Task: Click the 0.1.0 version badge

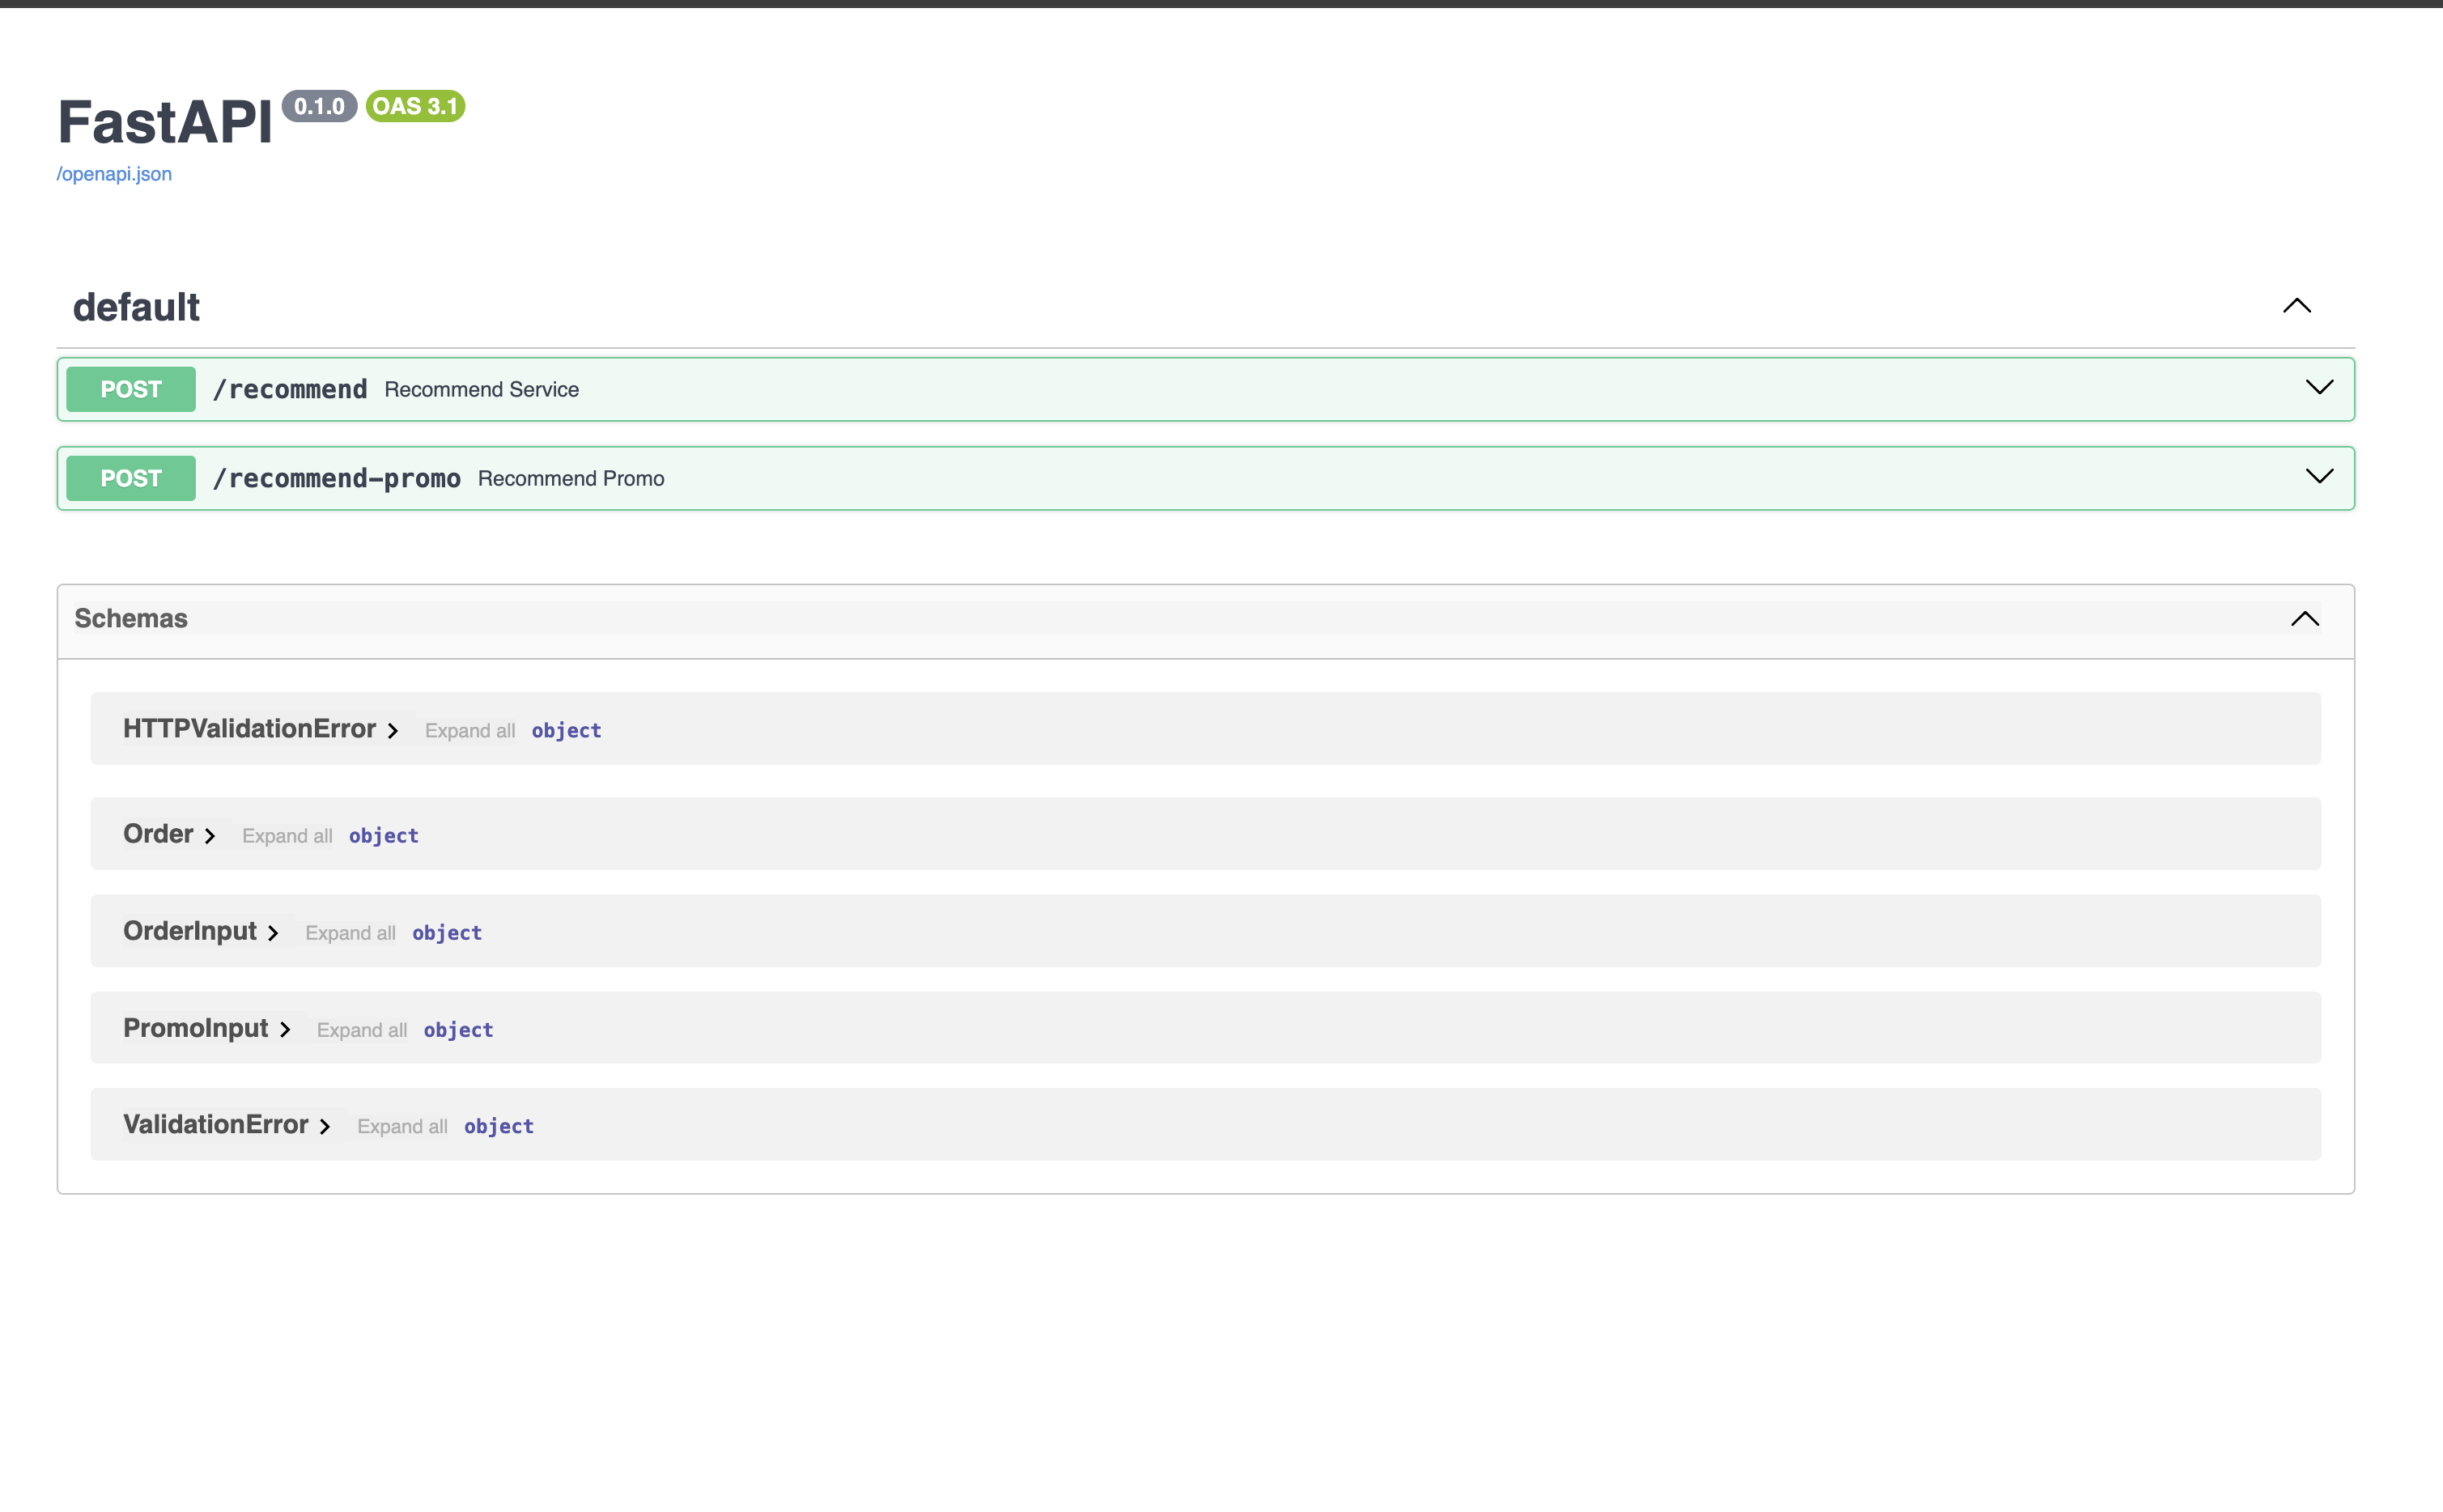Action: [319, 106]
